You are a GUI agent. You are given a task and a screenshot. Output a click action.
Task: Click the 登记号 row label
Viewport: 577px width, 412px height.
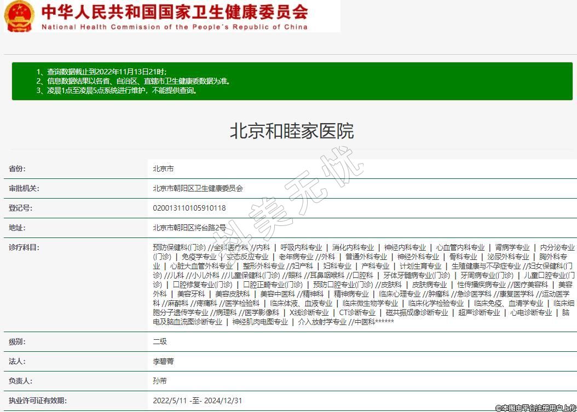(20, 208)
